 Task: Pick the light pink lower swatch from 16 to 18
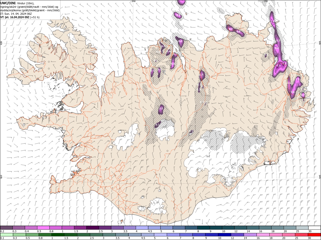pos(263,235)
